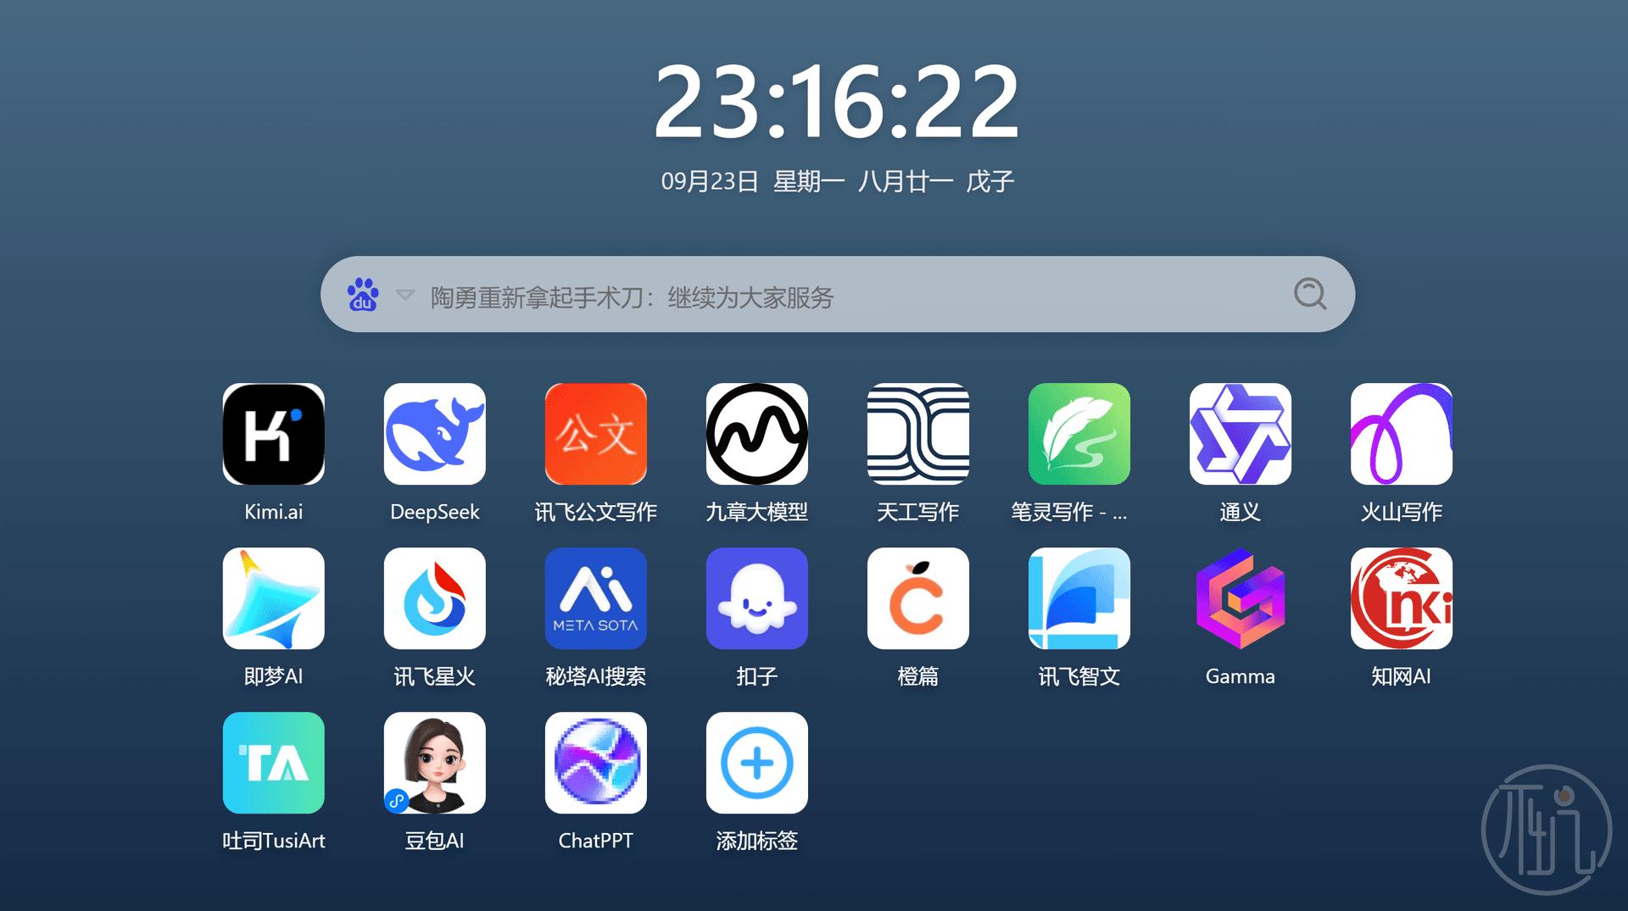Image resolution: width=1628 pixels, height=911 pixels.
Task: Click the 秘塔AI搜索 text label
Action: pos(595,676)
